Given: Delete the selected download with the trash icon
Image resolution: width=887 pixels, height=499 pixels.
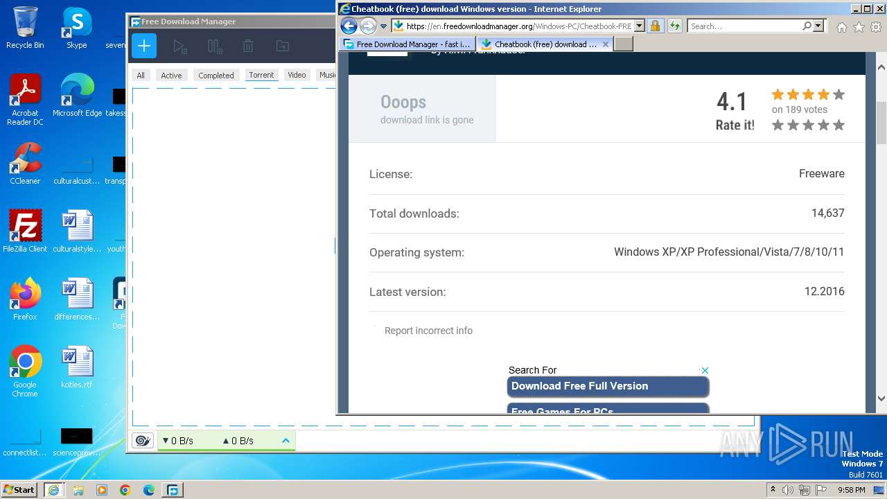Looking at the screenshot, I should point(248,46).
